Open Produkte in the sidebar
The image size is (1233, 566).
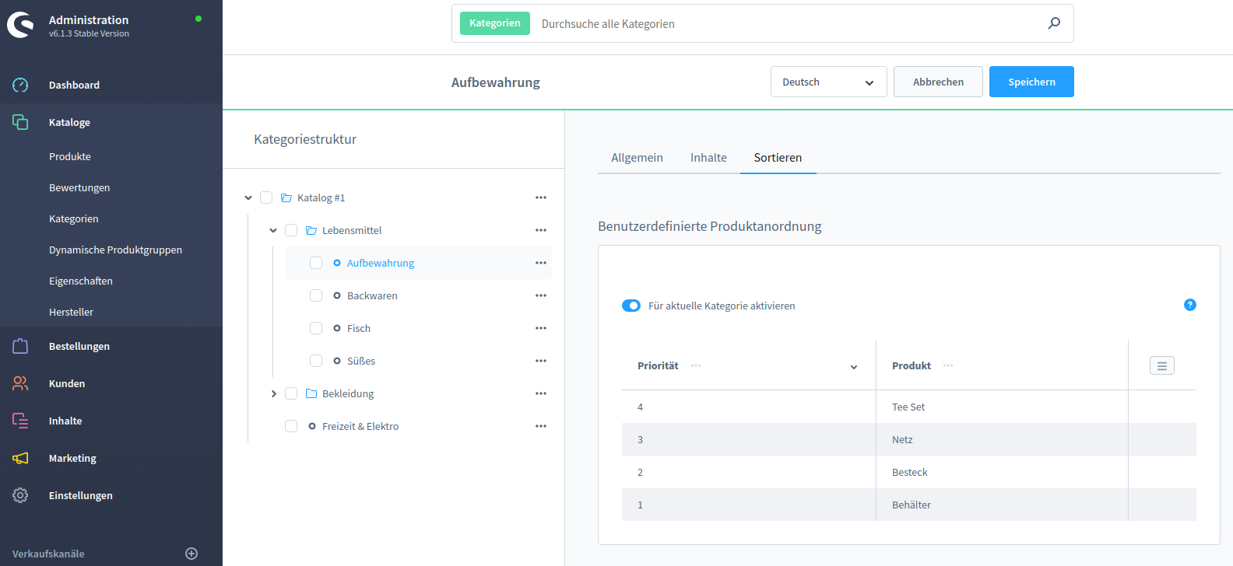(70, 156)
